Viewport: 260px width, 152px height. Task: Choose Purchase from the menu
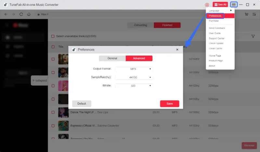214,21
